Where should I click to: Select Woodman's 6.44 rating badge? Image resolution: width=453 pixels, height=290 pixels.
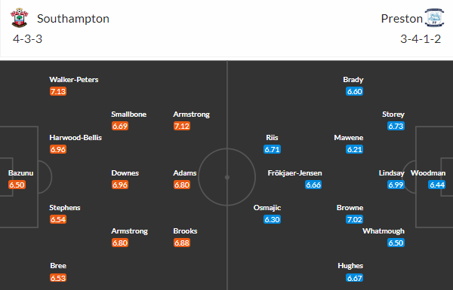pos(437,185)
